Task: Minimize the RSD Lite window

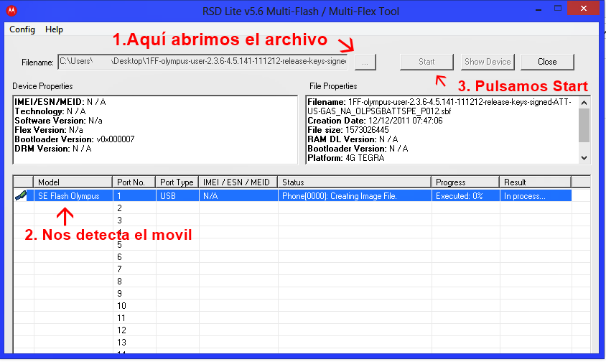Action: [x=539, y=9]
